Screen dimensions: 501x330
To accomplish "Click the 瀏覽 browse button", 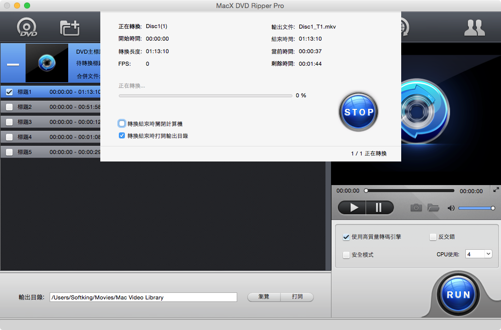I will 264,297.
